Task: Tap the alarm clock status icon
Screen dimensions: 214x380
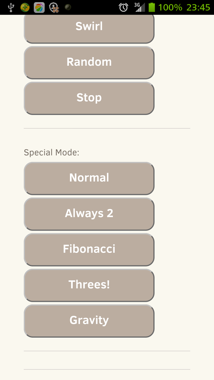Action: [x=123, y=7]
